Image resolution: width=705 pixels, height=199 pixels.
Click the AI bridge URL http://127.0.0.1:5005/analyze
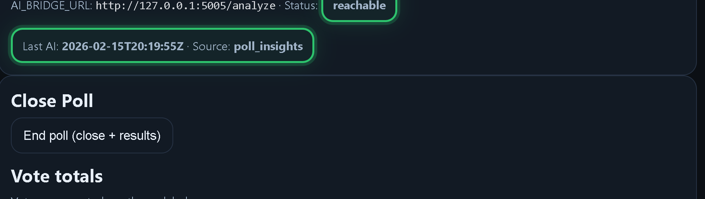pos(185,6)
